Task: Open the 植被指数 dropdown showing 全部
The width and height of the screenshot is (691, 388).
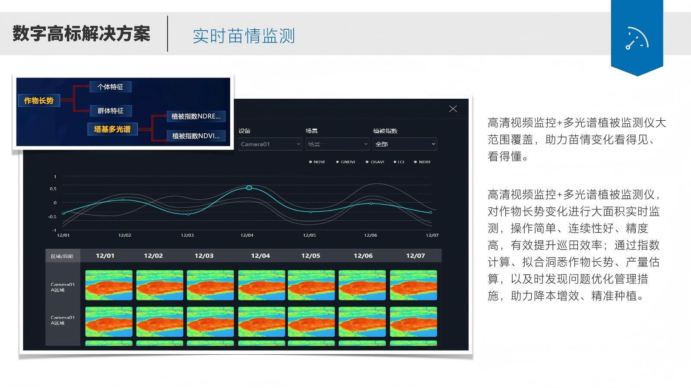Action: [405, 144]
